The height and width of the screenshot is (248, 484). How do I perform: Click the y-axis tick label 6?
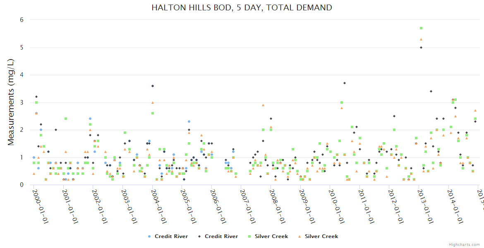22,20
